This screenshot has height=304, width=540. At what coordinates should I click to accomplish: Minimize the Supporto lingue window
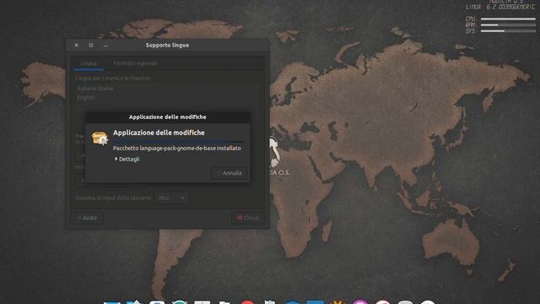click(105, 45)
